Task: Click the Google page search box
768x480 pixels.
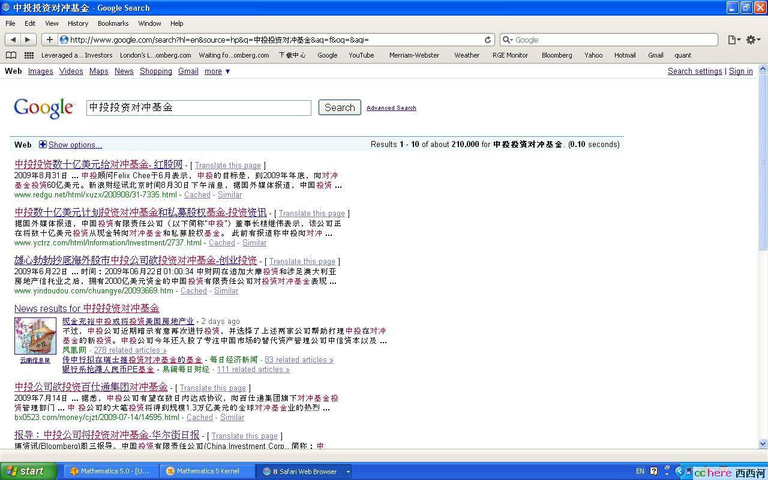Action: (199, 107)
